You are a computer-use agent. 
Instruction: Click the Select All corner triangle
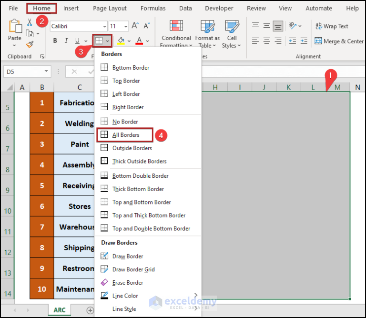pos(10,87)
